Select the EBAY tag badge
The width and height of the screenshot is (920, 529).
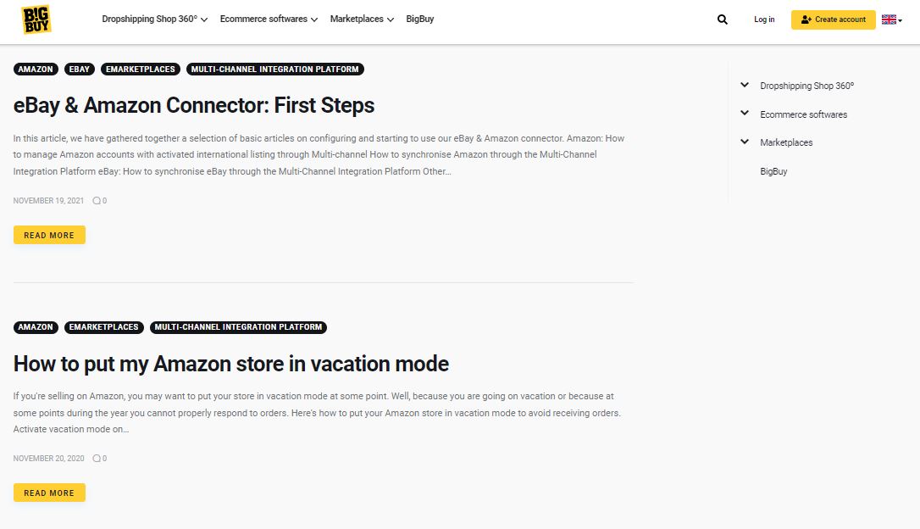[79, 69]
